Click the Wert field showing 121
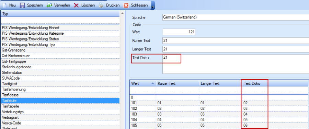This screenshot has height=129, width=309. click(179, 32)
